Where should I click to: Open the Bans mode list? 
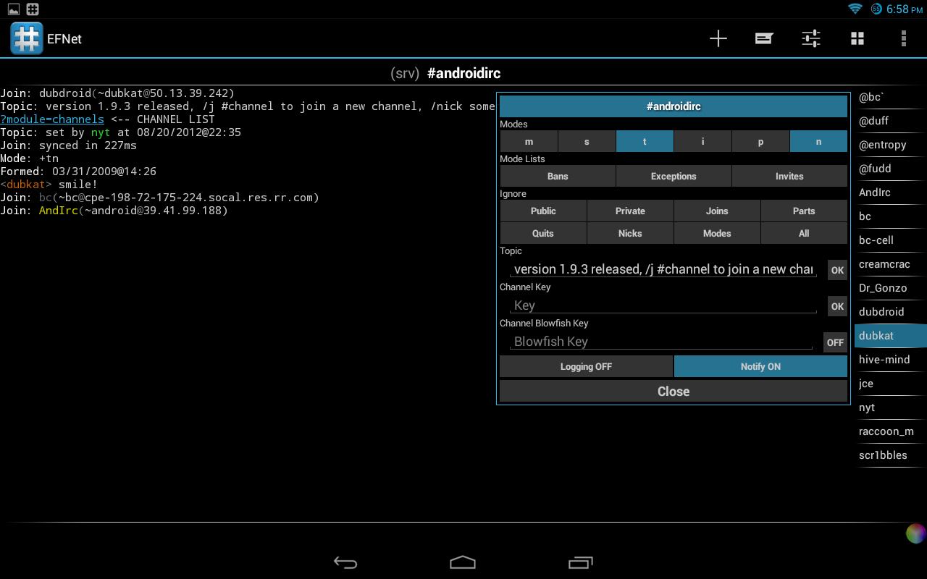558,176
